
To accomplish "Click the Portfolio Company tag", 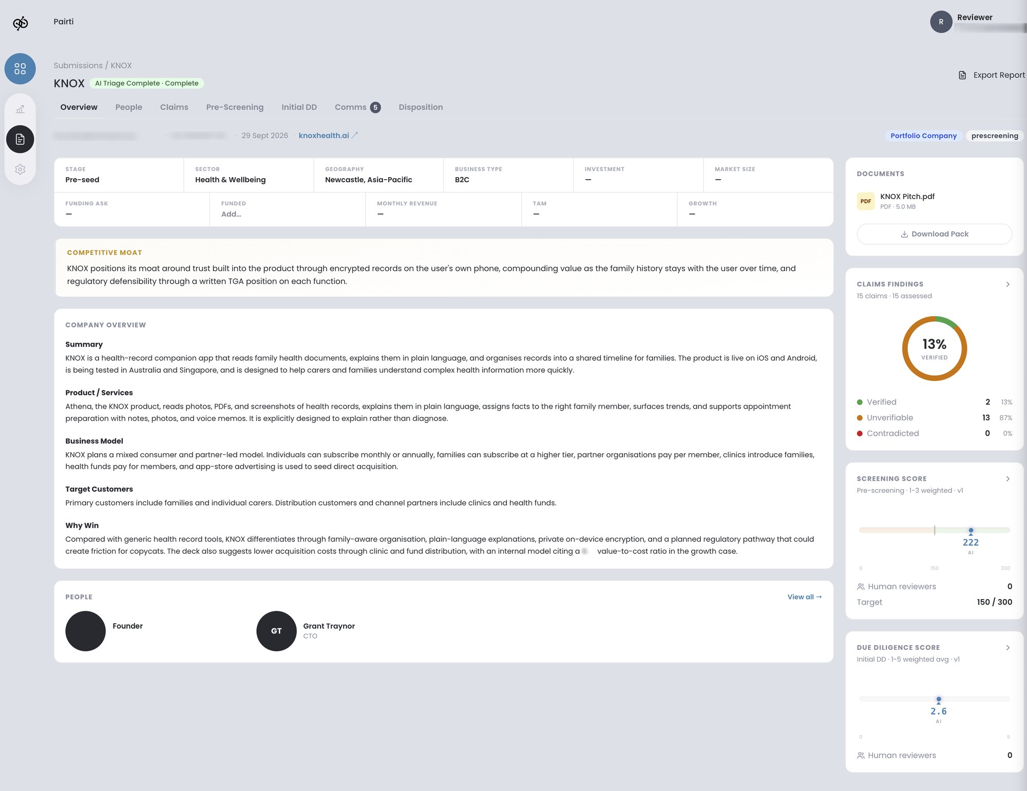I will [923, 136].
